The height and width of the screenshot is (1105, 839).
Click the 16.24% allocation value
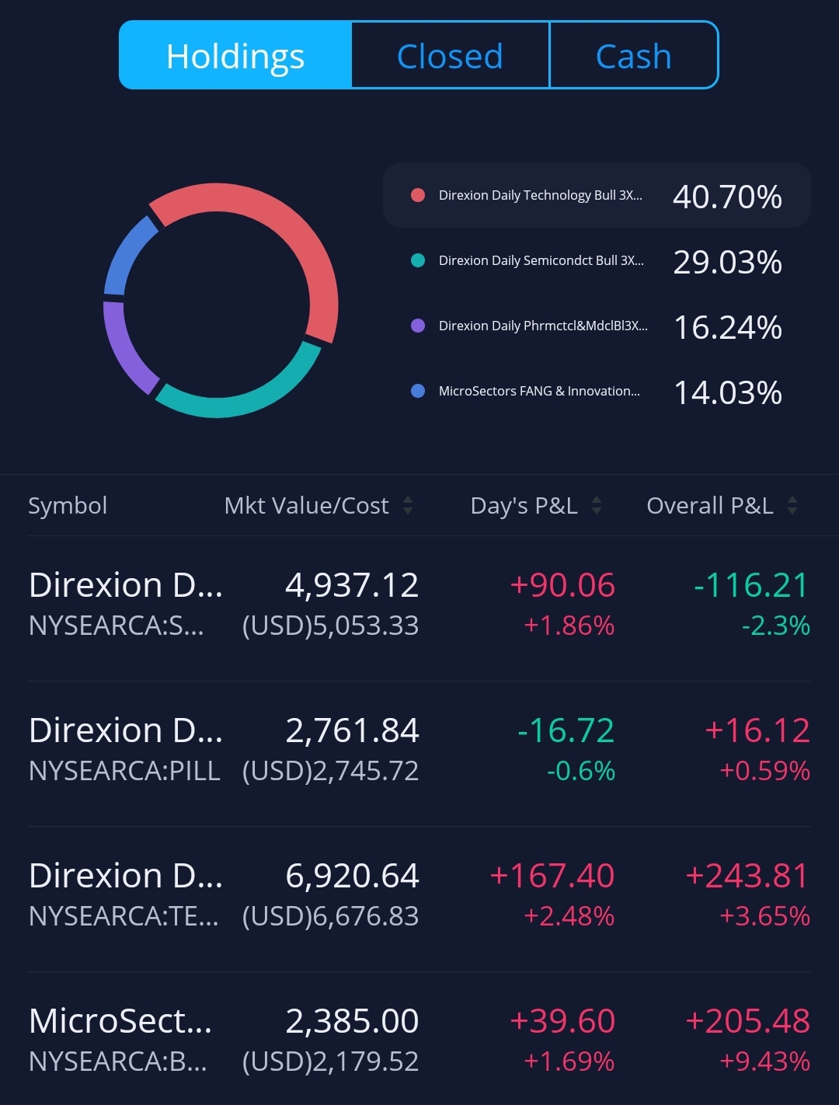[727, 327]
